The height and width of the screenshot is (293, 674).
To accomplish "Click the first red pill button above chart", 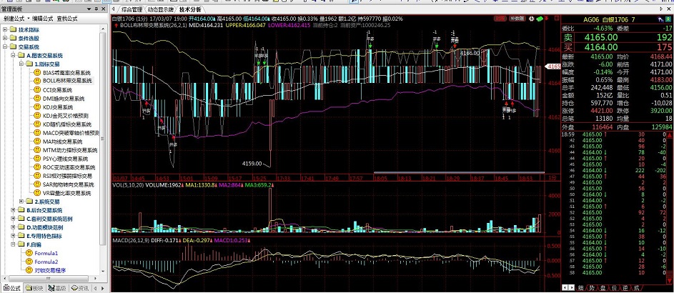I will click(x=500, y=19).
